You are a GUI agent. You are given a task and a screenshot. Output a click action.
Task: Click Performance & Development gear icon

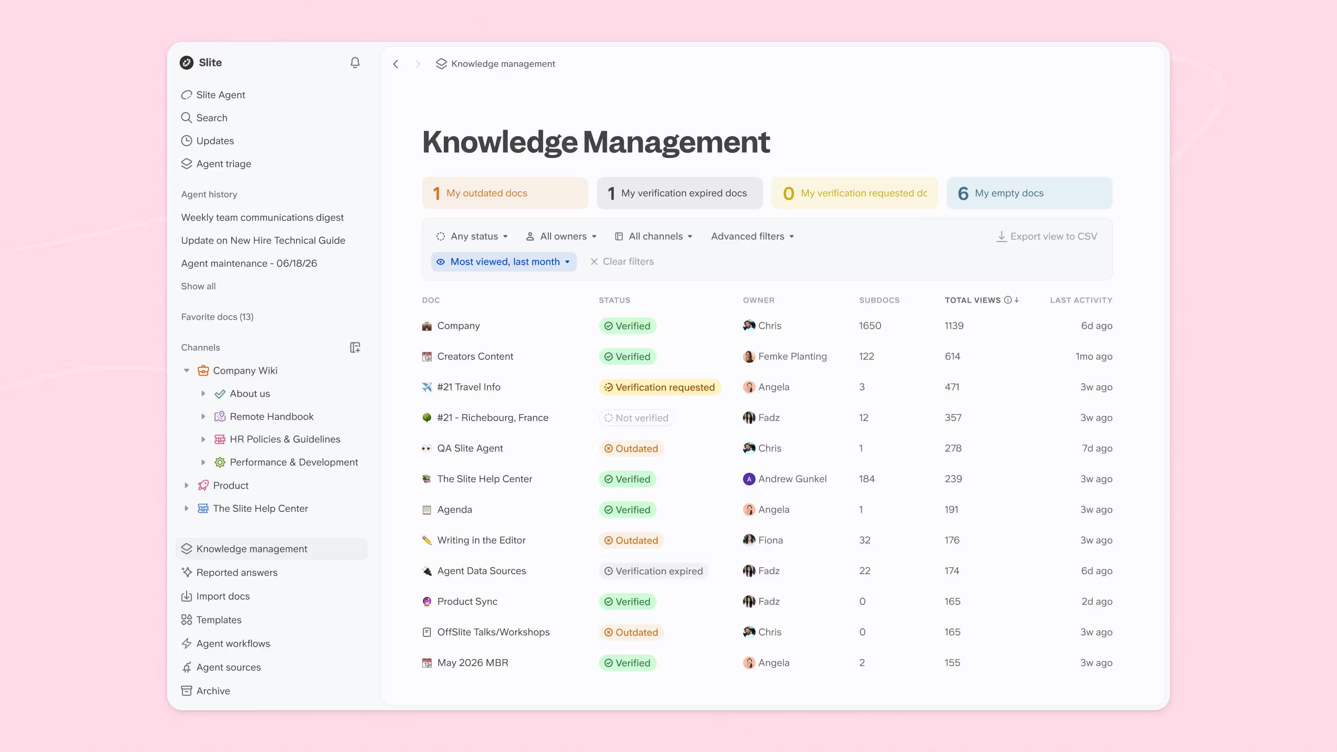[x=220, y=462]
